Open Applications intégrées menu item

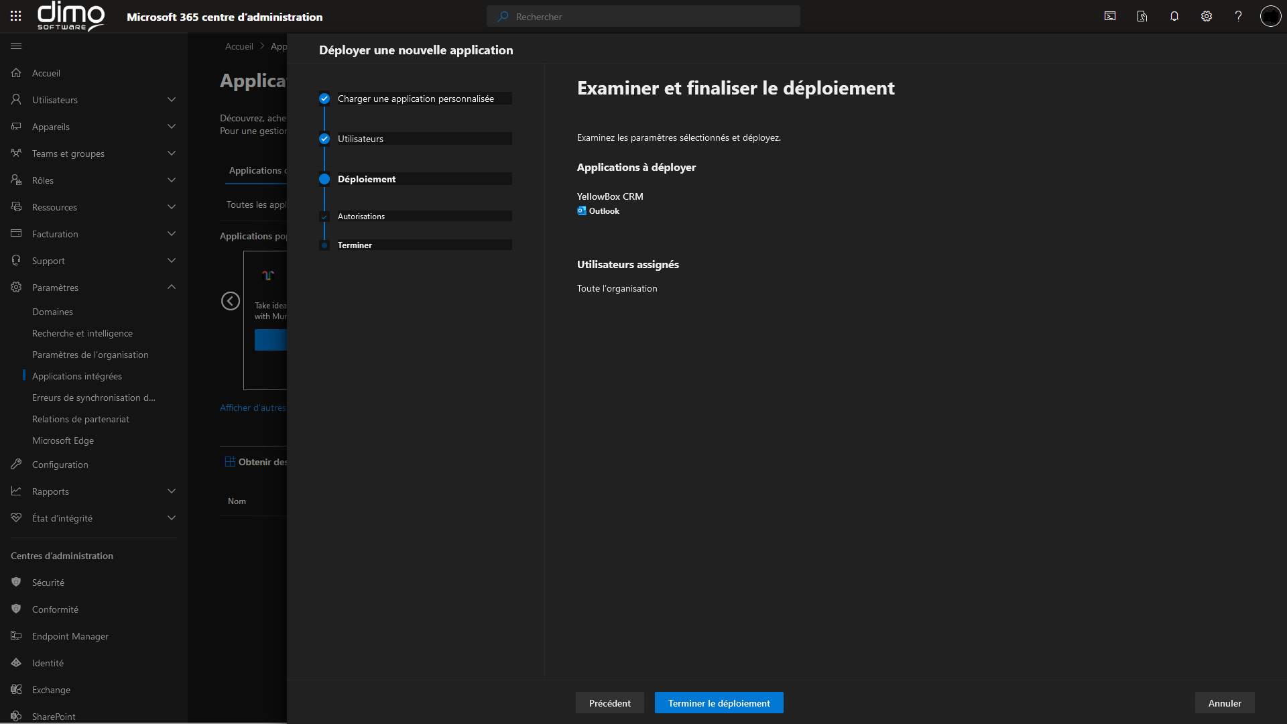[x=77, y=376]
